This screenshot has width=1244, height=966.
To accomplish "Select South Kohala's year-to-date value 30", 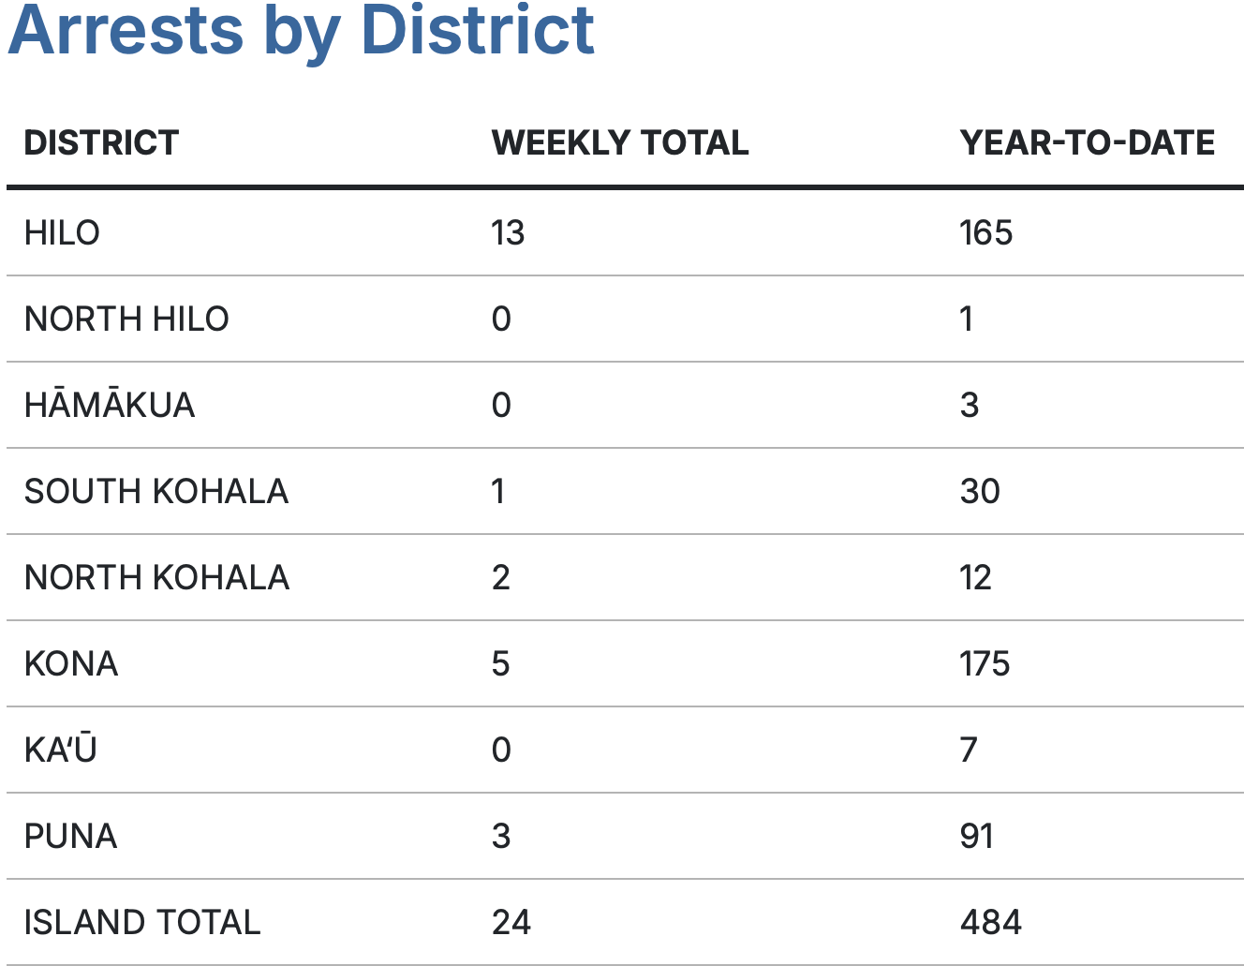I will 981,491.
